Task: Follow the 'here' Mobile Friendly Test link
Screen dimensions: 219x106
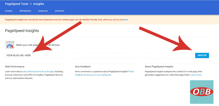Action: coord(125,20)
